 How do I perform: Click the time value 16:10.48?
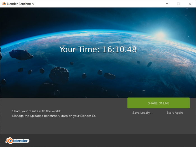[120, 50]
